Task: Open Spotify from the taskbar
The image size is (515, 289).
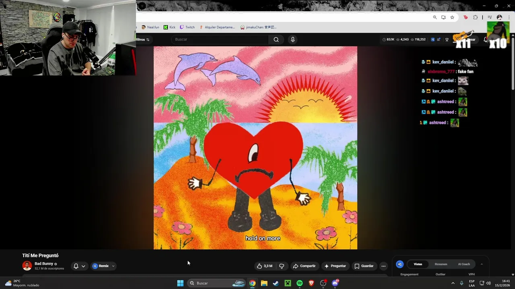Action: click(x=299, y=283)
